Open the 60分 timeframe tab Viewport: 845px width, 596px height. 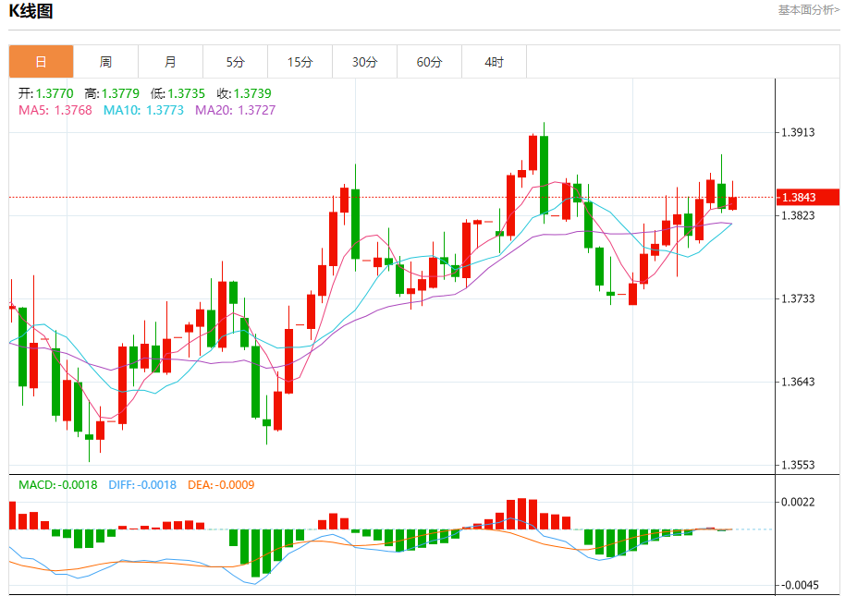pos(429,62)
